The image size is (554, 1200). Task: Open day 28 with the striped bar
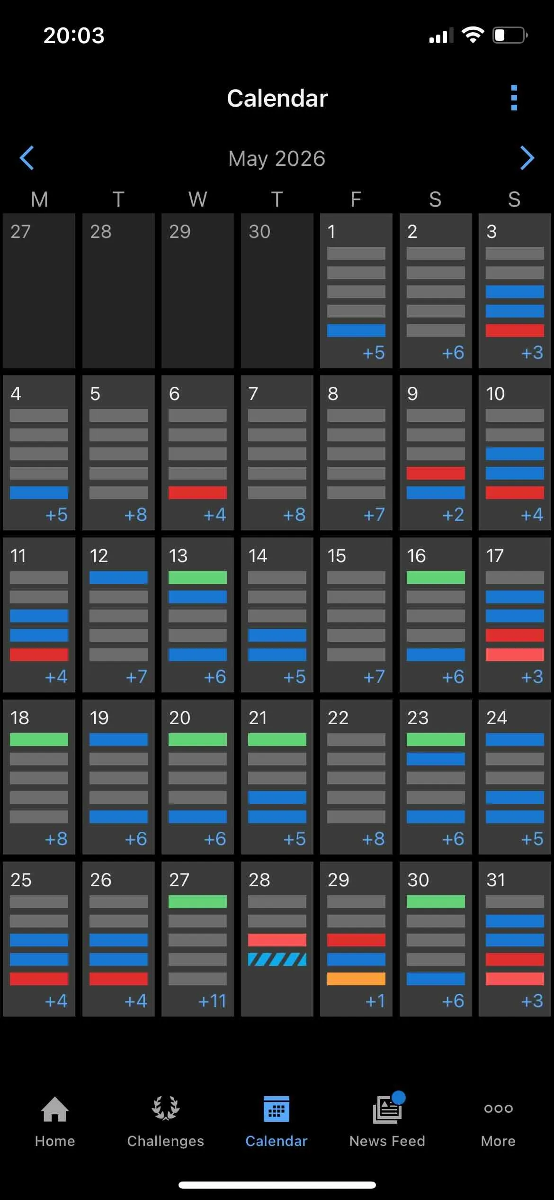[x=277, y=939]
